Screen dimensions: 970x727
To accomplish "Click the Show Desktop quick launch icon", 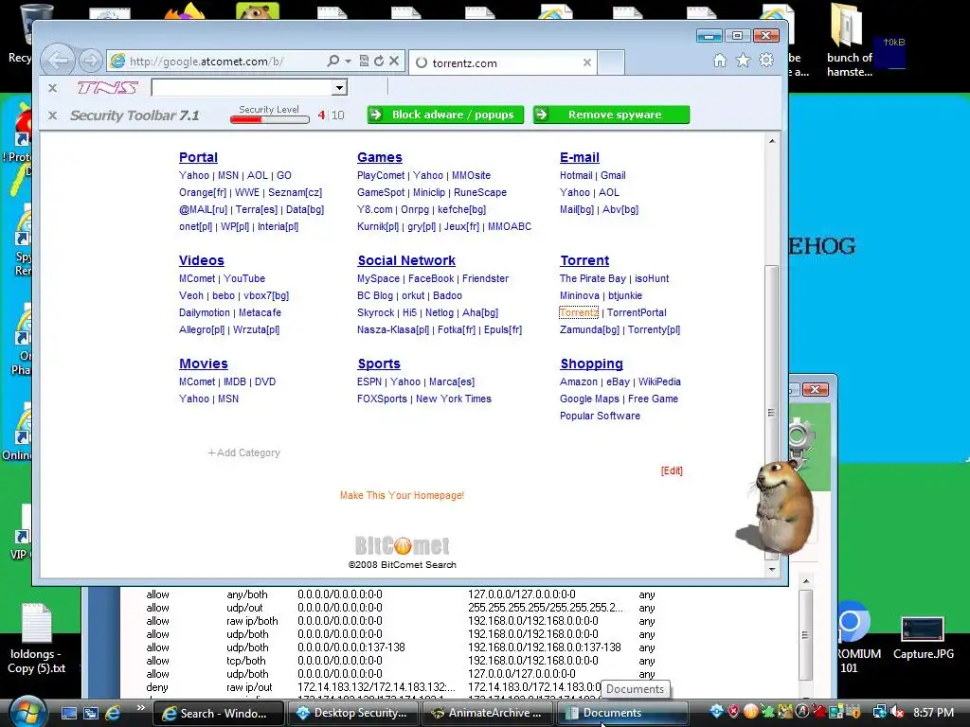I will [68, 713].
